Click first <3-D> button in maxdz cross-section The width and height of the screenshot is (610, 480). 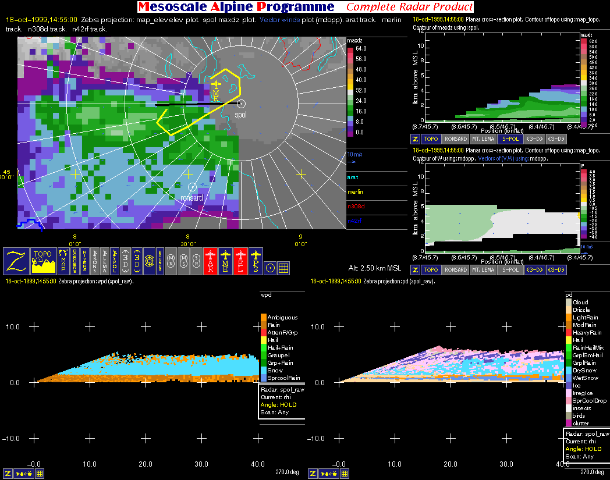(534, 139)
